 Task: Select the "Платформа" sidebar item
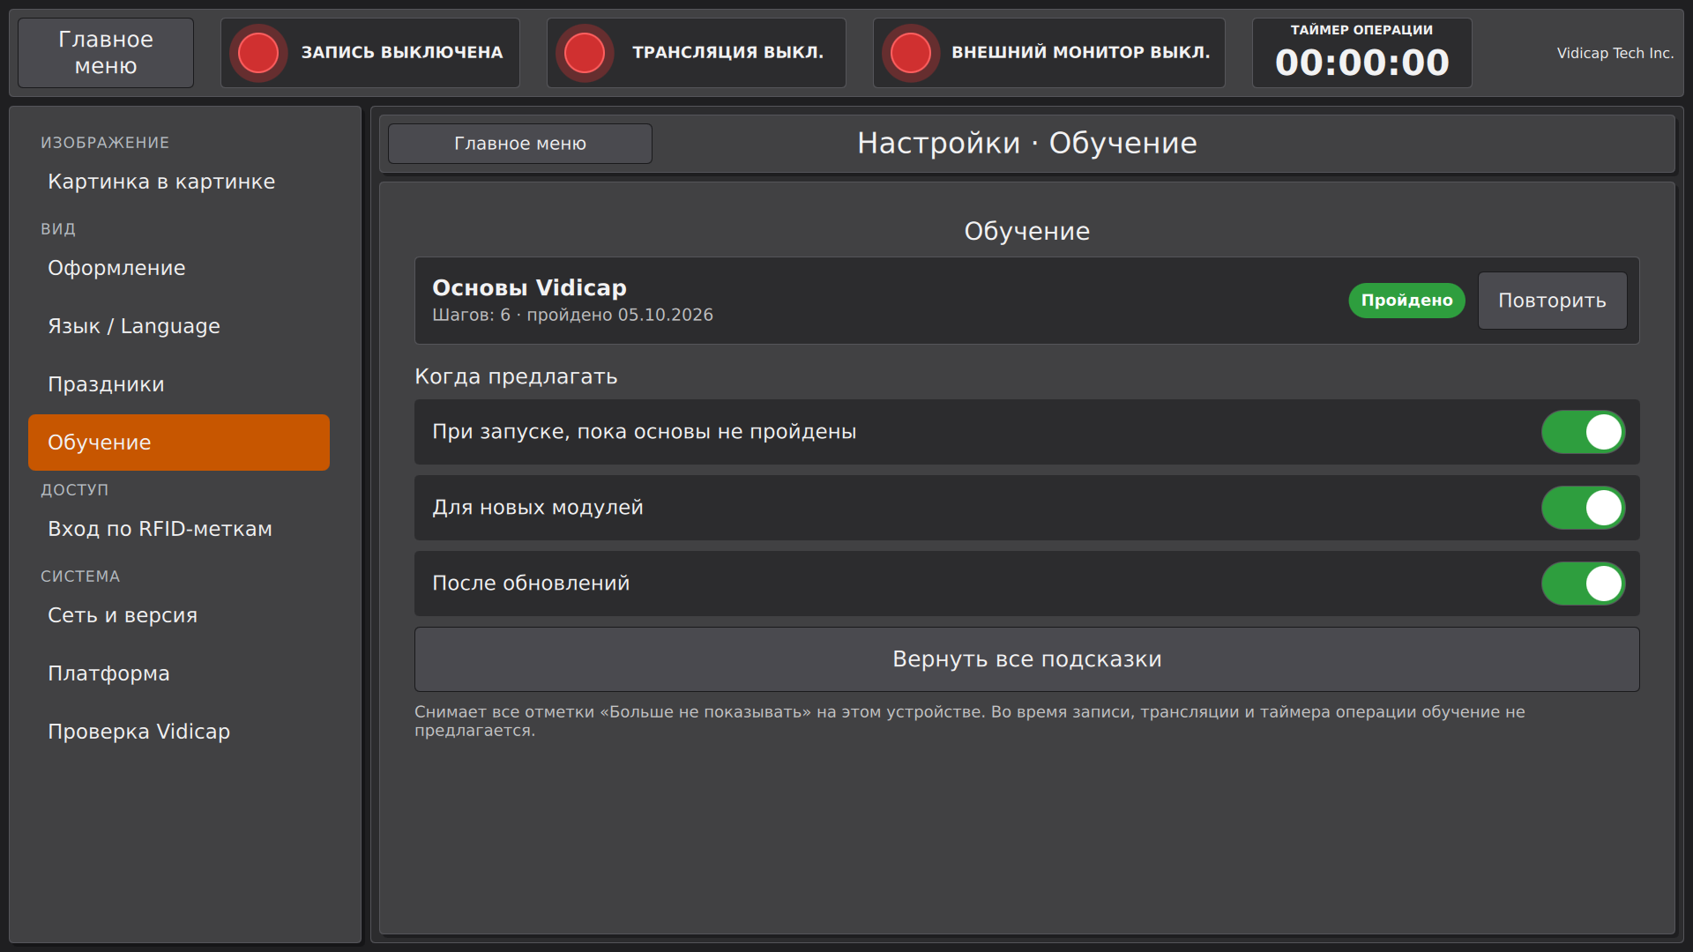[x=179, y=673]
